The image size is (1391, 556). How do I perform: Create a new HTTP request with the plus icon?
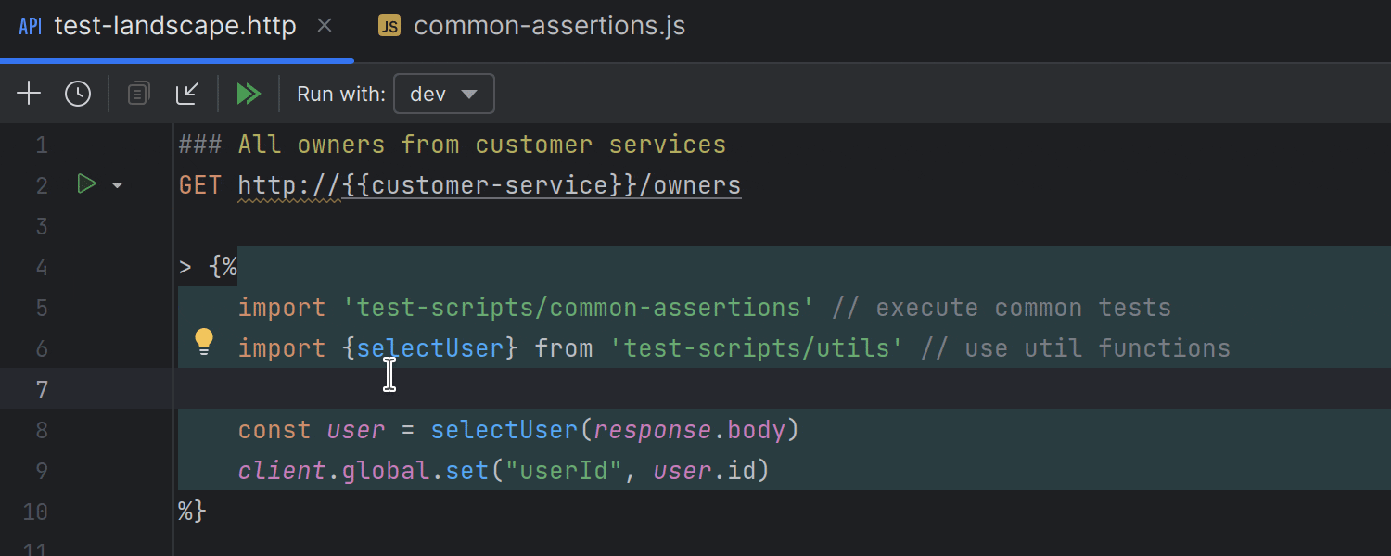[x=28, y=93]
